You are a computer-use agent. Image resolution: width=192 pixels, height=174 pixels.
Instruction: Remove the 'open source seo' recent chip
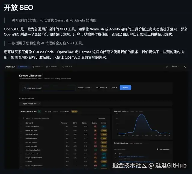point(39,104)
